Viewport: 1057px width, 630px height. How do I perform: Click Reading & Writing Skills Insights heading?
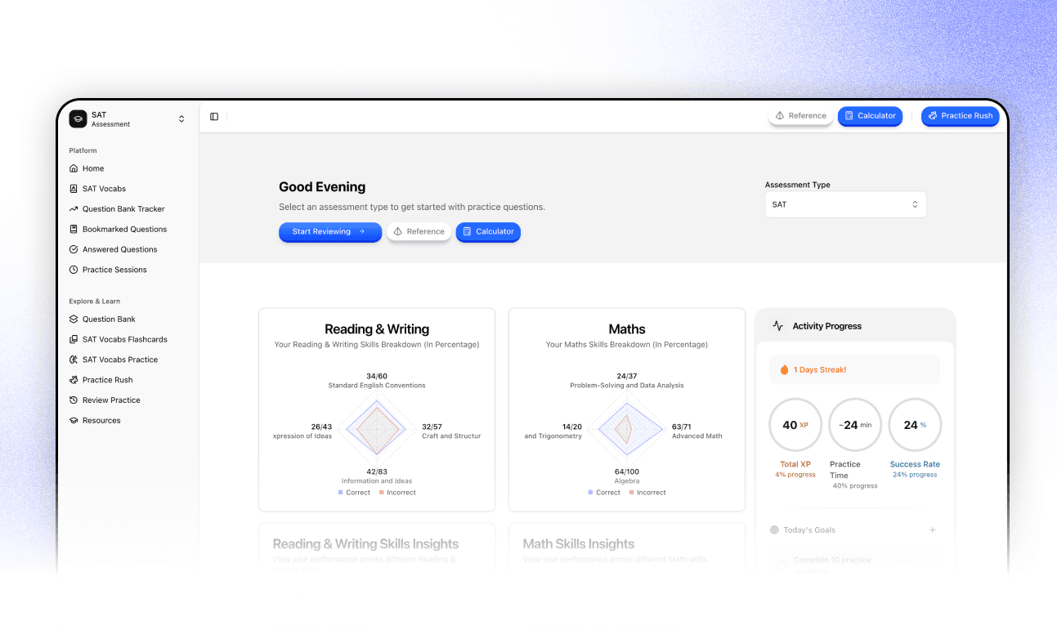point(365,544)
